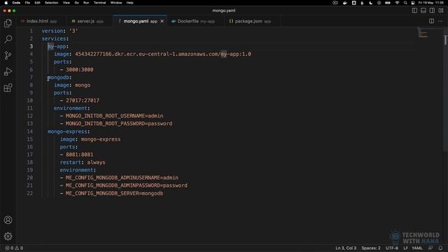Viewport: 448px width, 252px height.
Task: Change indentation via Spaces: 2
Action: (x=371, y=248)
